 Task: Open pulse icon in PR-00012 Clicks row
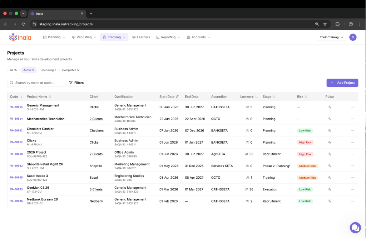(329, 142)
